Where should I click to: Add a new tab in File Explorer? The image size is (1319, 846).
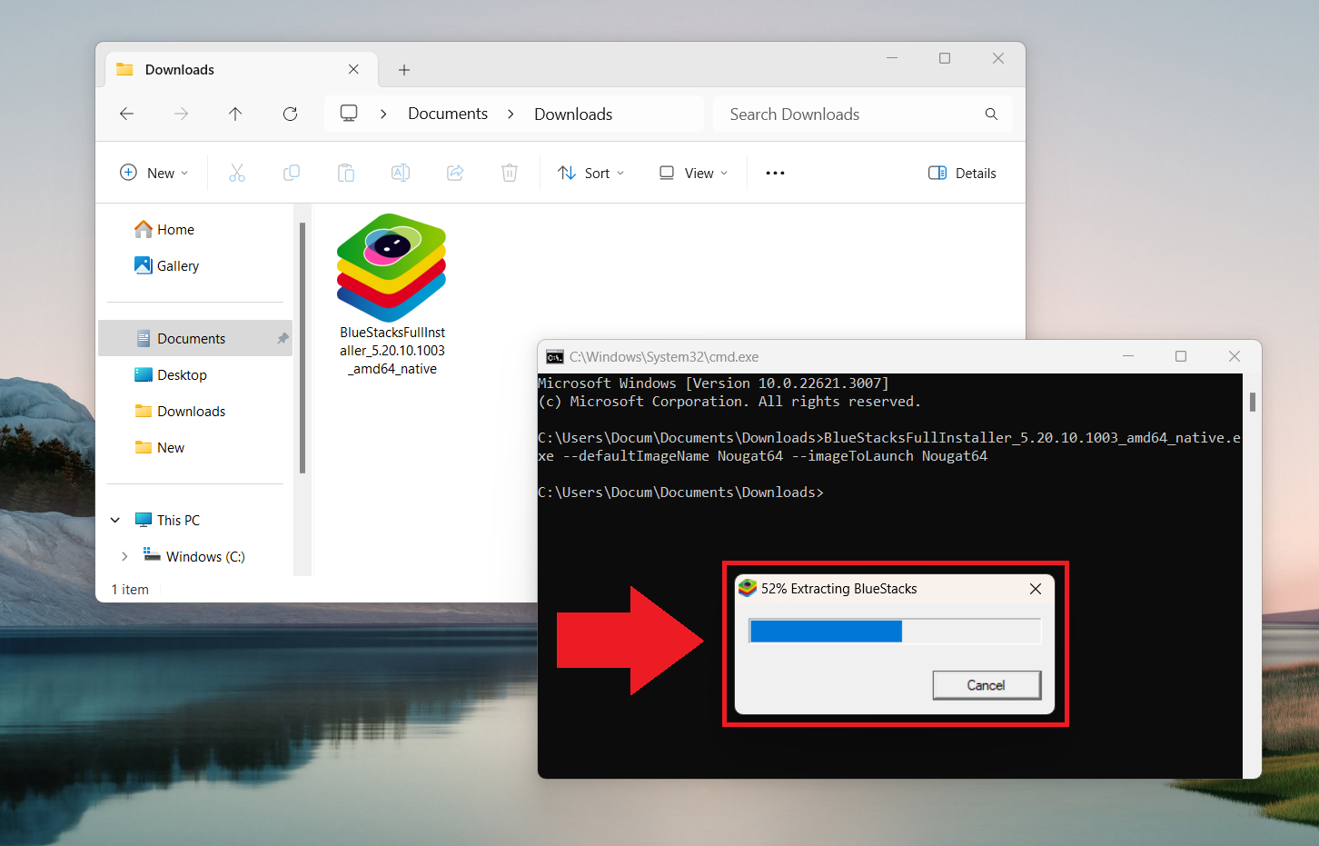[x=404, y=70]
